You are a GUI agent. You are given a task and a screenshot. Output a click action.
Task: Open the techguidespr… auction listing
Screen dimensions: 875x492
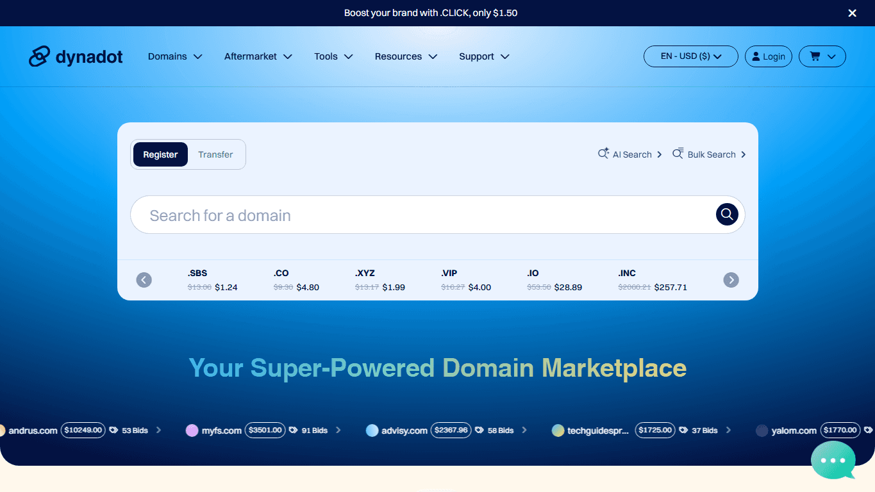tap(598, 430)
